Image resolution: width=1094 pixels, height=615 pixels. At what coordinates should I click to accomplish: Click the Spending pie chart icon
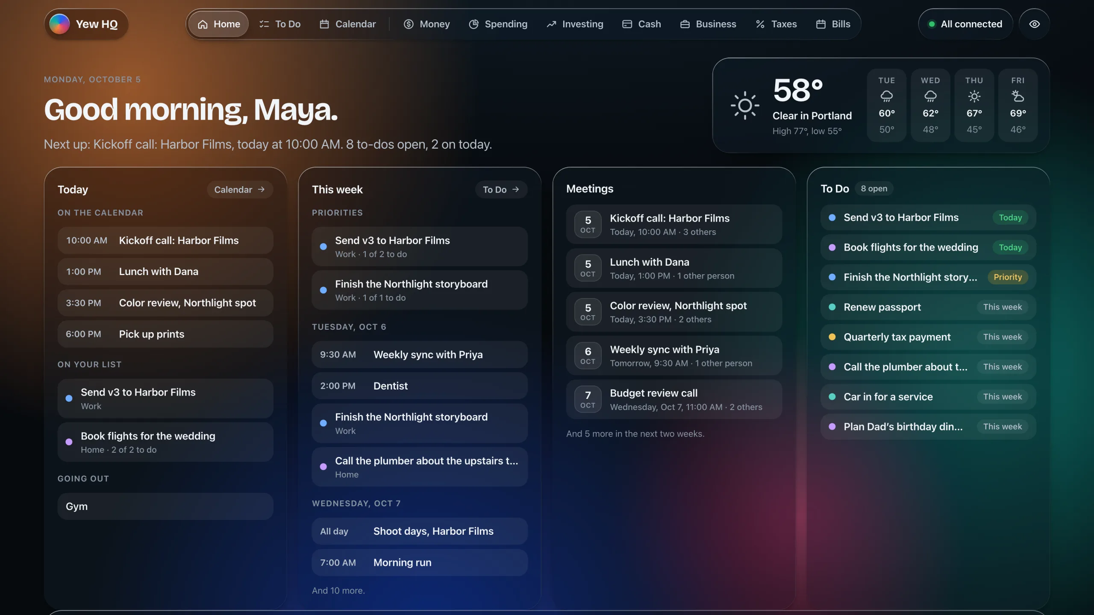[x=473, y=24]
